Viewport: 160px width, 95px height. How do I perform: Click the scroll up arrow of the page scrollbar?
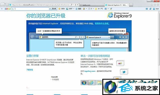pyautogui.click(x=159, y=12)
